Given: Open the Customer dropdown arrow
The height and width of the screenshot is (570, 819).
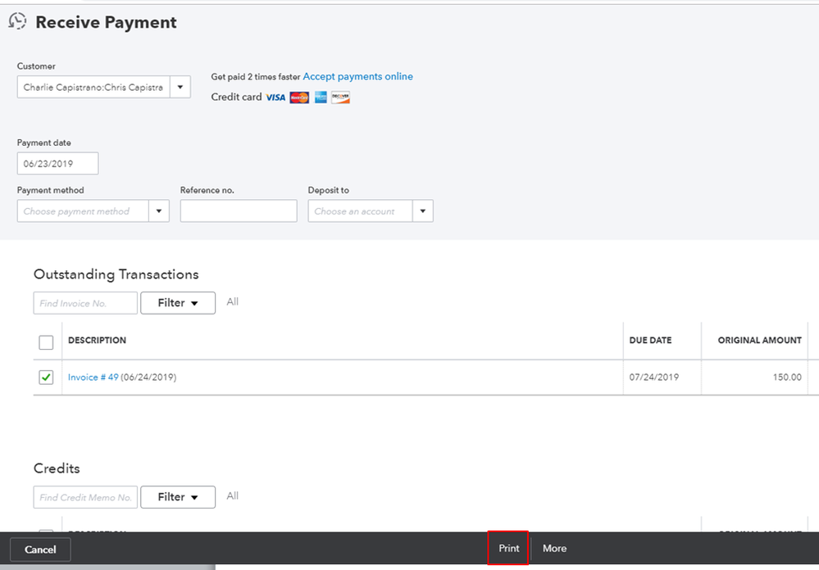Looking at the screenshot, I should pos(180,87).
